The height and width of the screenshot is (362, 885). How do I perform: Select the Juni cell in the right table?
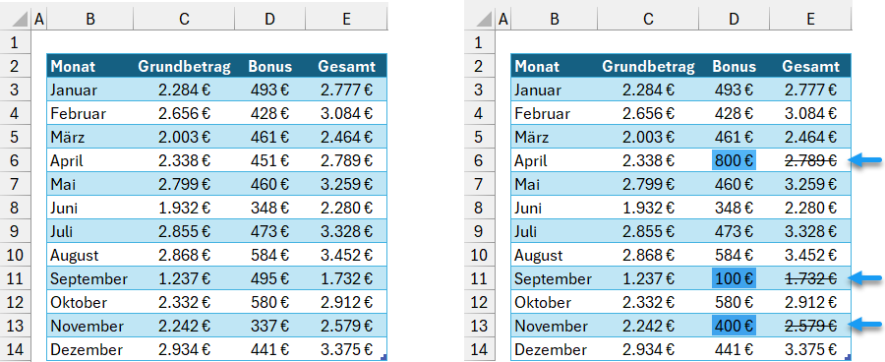coord(555,208)
